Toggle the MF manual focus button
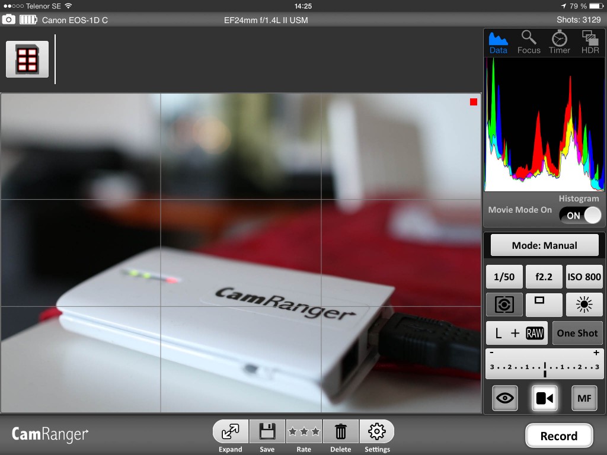This screenshot has width=607, height=455. coord(584,398)
